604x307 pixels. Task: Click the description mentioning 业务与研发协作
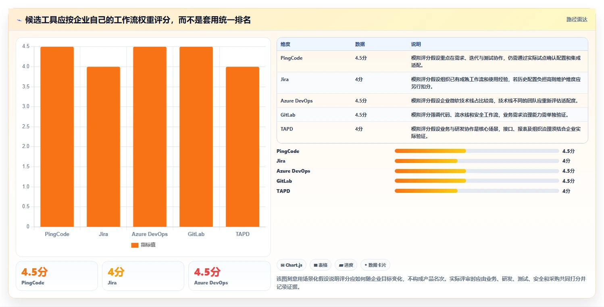[x=496, y=133]
